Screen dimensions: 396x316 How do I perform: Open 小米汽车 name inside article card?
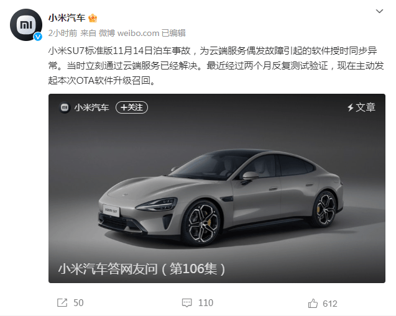[x=91, y=107]
